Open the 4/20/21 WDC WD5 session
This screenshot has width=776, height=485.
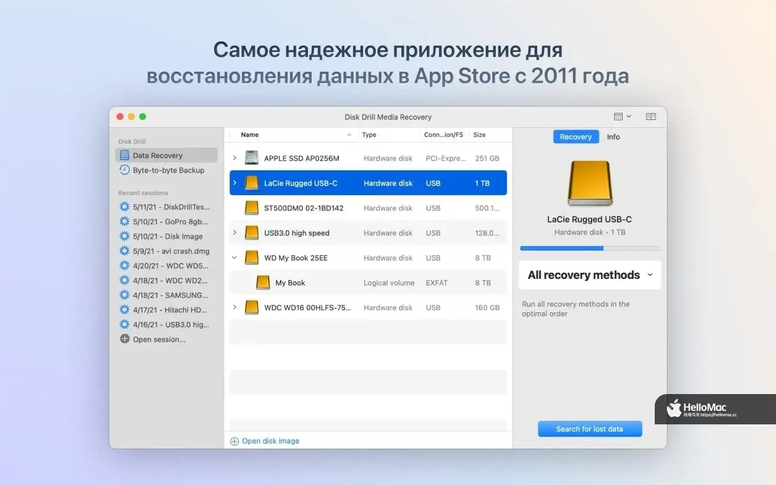(x=164, y=266)
